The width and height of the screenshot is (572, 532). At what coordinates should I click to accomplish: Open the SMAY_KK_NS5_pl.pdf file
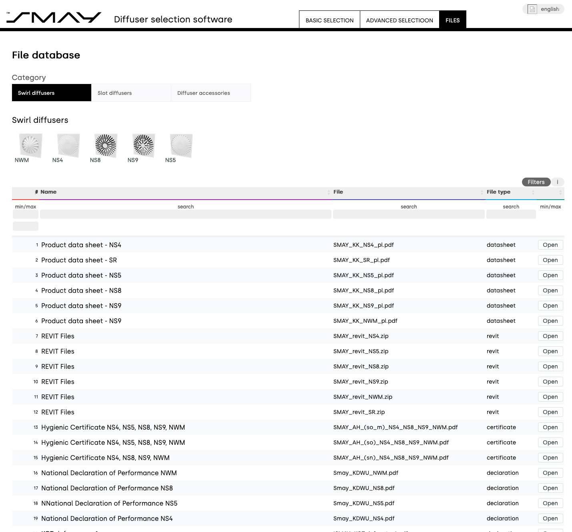pos(550,275)
